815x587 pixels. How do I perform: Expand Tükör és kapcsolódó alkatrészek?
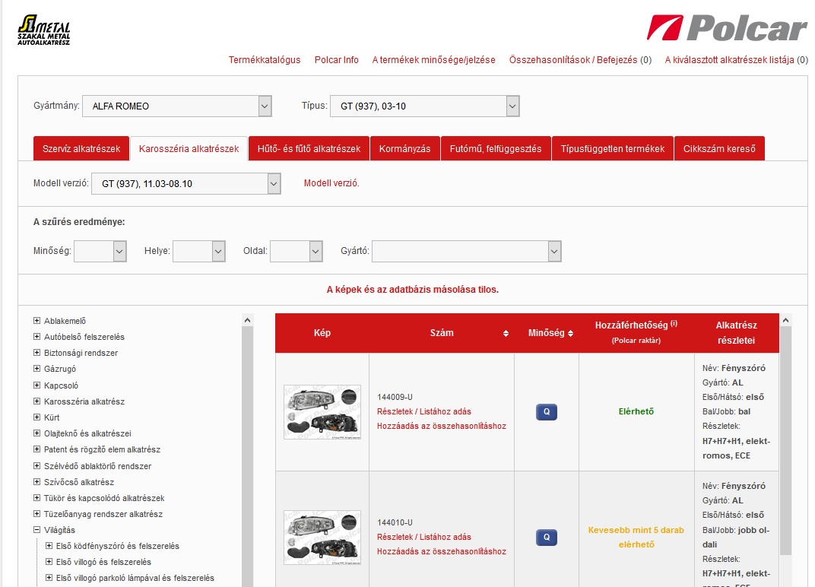click(x=37, y=497)
